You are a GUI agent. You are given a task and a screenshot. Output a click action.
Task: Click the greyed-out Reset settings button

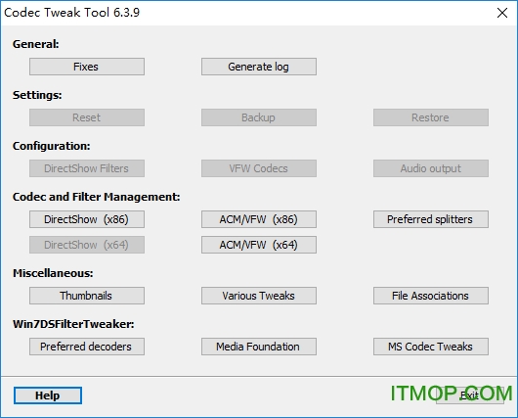(x=87, y=117)
